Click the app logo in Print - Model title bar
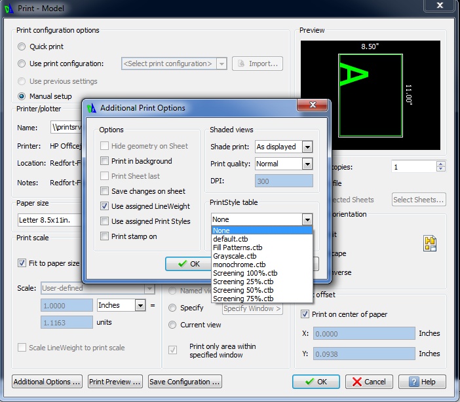The width and height of the screenshot is (460, 402). tap(9, 9)
